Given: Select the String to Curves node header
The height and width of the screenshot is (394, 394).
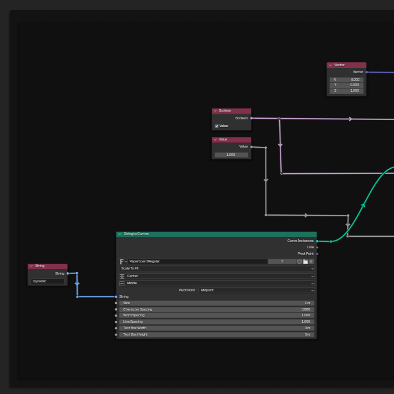Looking at the screenshot, I should pos(217,234).
